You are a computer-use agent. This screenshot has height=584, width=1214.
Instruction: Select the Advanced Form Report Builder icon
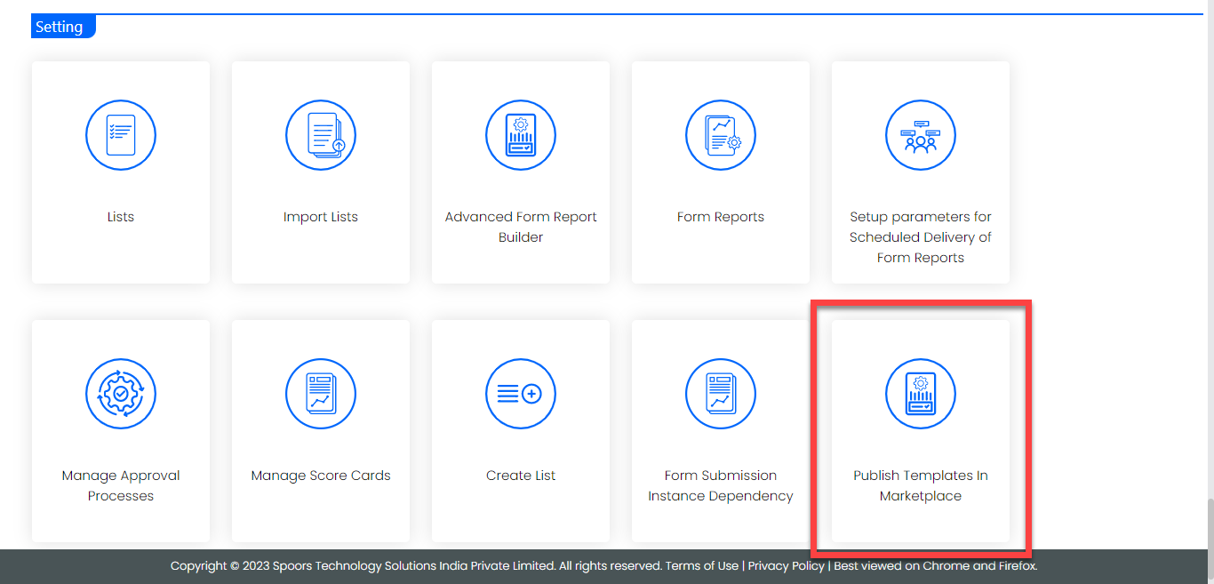pyautogui.click(x=521, y=135)
